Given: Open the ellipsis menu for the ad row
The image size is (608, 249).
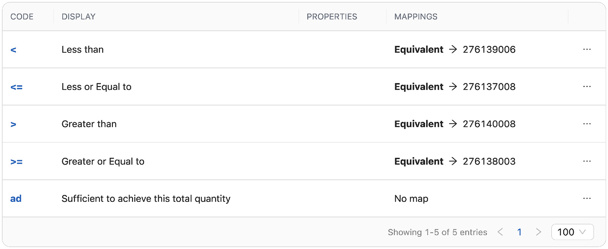Looking at the screenshot, I should pyautogui.click(x=587, y=199).
